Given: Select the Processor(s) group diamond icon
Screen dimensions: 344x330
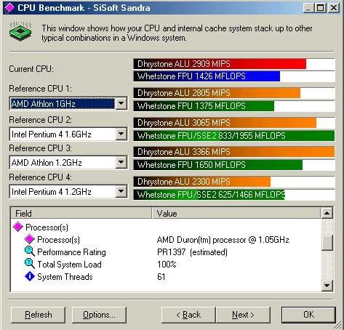Looking at the screenshot, I should tap(18, 227).
